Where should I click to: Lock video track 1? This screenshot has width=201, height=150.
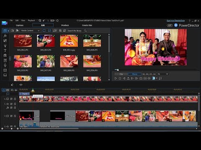15,99
